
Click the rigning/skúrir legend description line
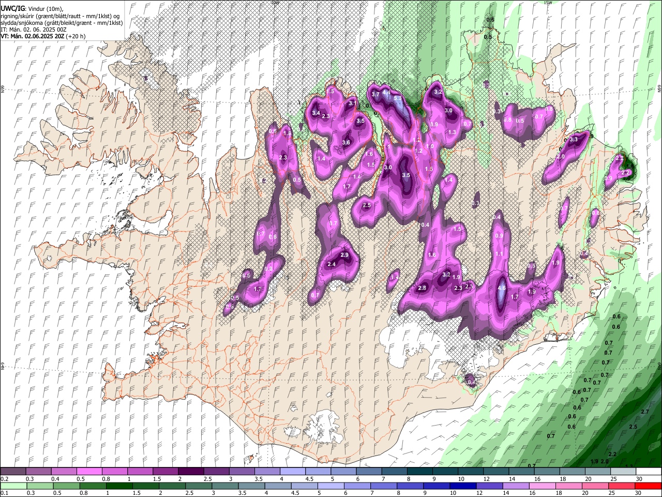pyautogui.click(x=60, y=16)
